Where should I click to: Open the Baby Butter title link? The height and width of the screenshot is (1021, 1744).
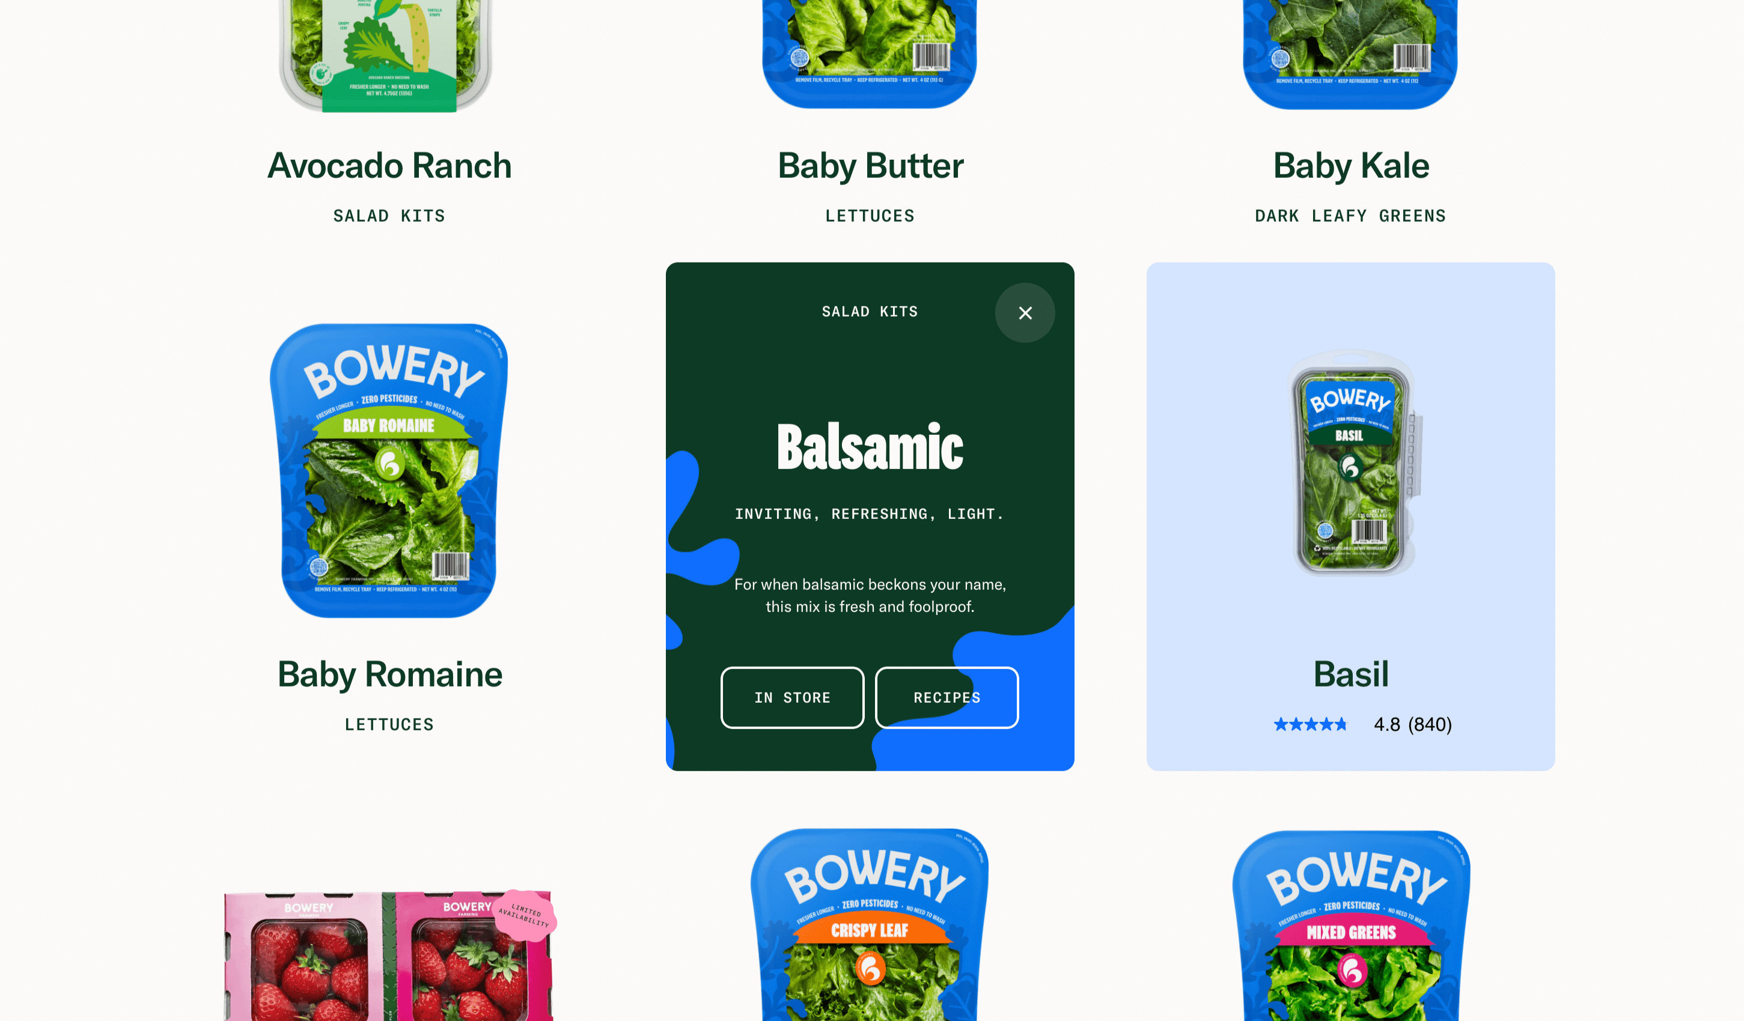click(870, 165)
